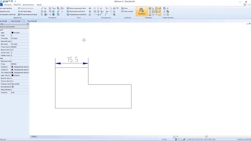Click the Однострочный текст button
Viewport: 251px width, 141px height.
click(76, 11)
